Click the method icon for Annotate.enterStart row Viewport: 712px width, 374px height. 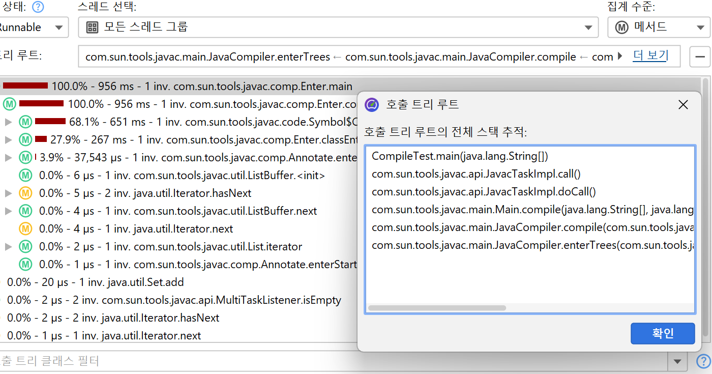click(x=25, y=265)
